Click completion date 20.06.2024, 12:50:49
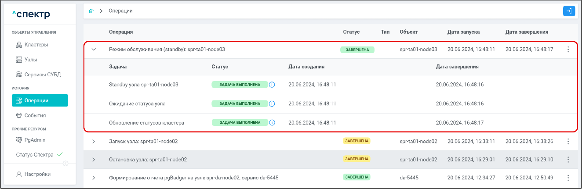Viewport: 582px width, 189px height. coord(529,178)
